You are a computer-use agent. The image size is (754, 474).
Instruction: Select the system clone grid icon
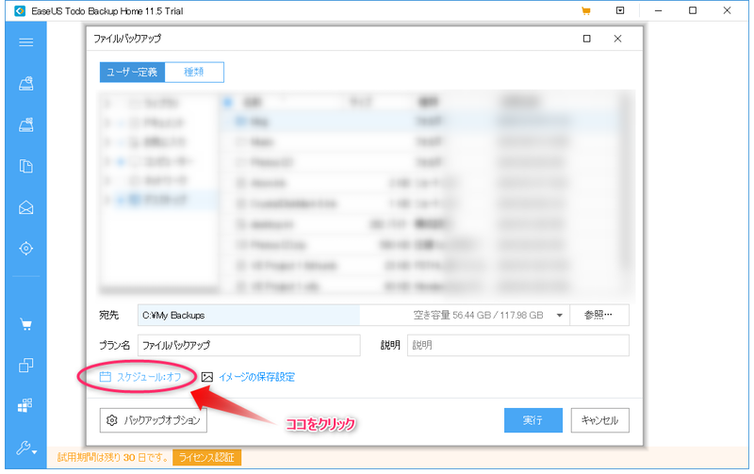pos(25,405)
